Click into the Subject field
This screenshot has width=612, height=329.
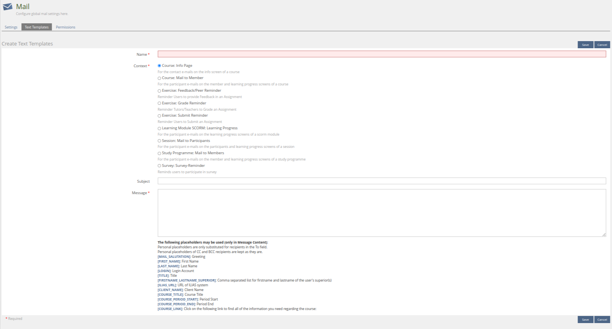[x=381, y=181]
